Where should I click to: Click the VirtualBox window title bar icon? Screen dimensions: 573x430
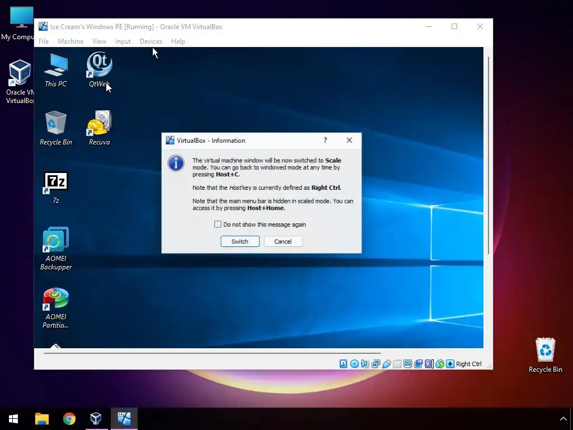(x=43, y=26)
